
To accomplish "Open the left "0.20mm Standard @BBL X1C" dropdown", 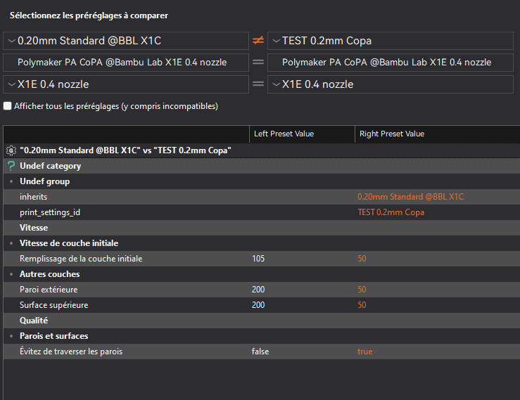I will coord(126,41).
